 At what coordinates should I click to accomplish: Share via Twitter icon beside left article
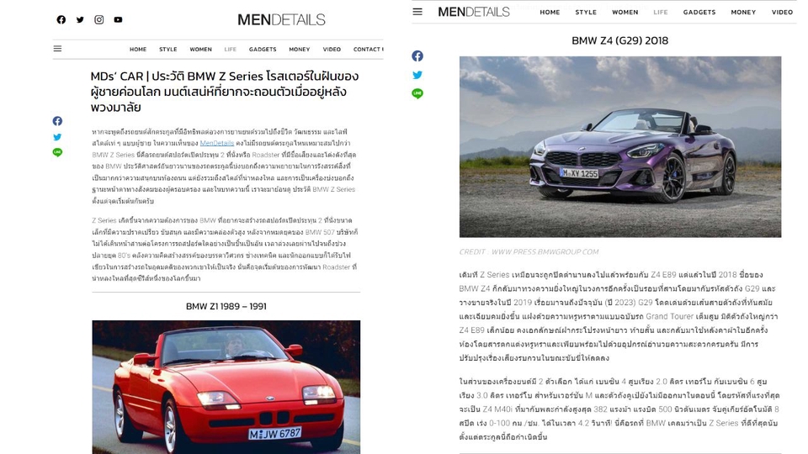click(57, 137)
